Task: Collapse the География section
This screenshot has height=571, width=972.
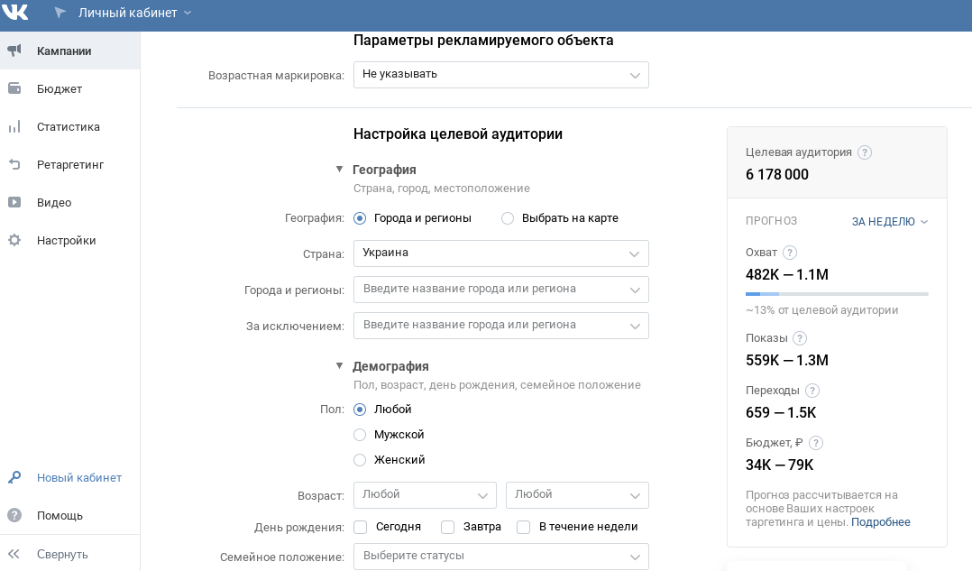Action: click(340, 170)
